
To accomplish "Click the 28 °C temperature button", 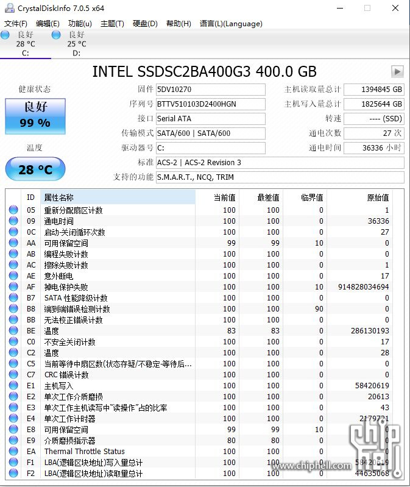I will [35, 169].
